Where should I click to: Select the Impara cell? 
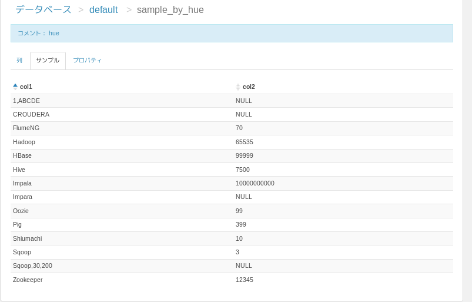tap(122, 197)
